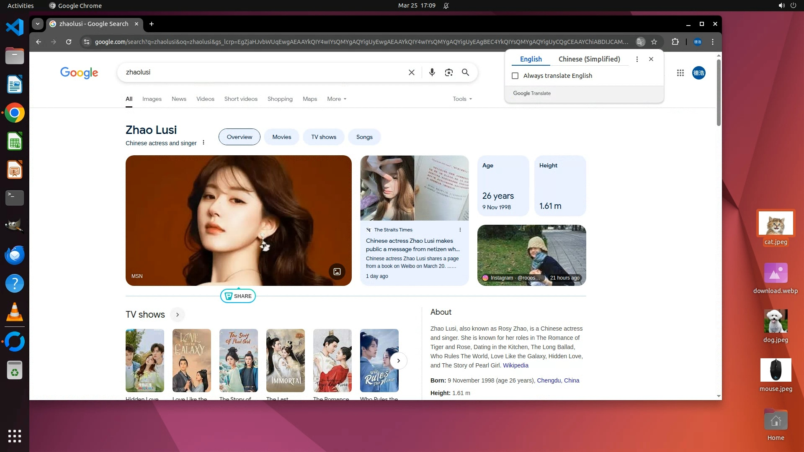Open the Wikipedia link in About

click(x=515, y=365)
